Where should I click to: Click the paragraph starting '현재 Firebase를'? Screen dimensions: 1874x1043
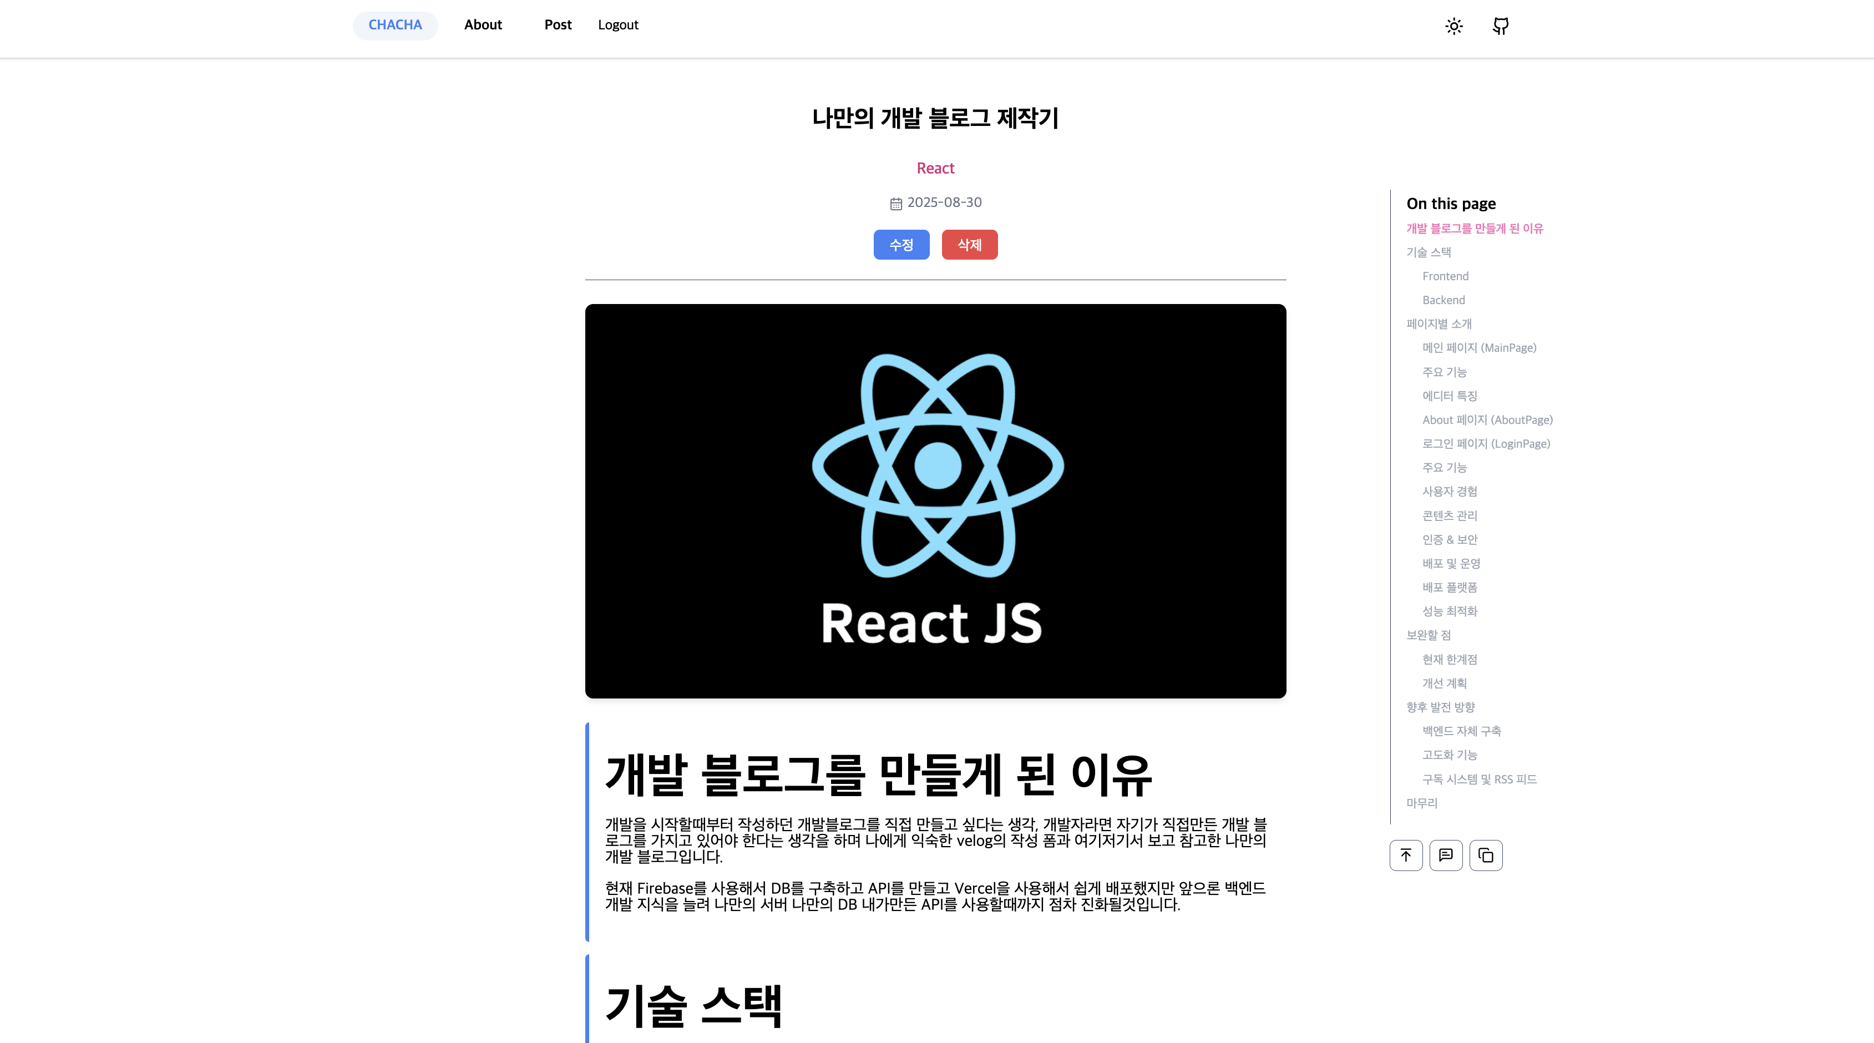coord(935,897)
